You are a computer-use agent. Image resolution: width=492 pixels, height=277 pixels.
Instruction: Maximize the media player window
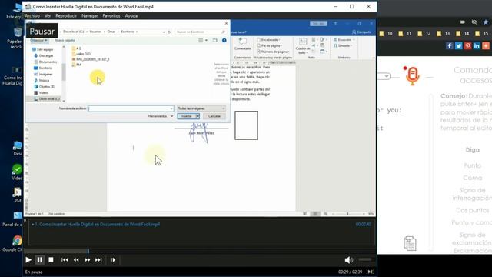click(352, 7)
